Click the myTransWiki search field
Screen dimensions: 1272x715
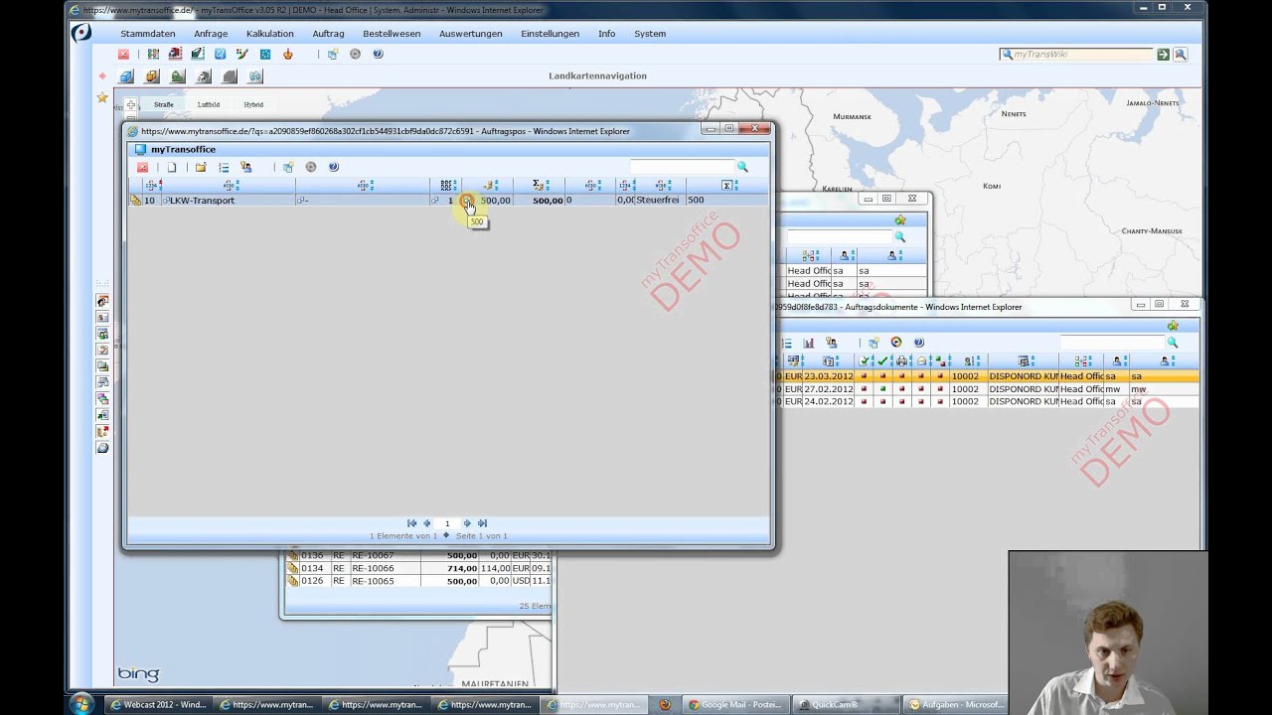tap(1077, 55)
